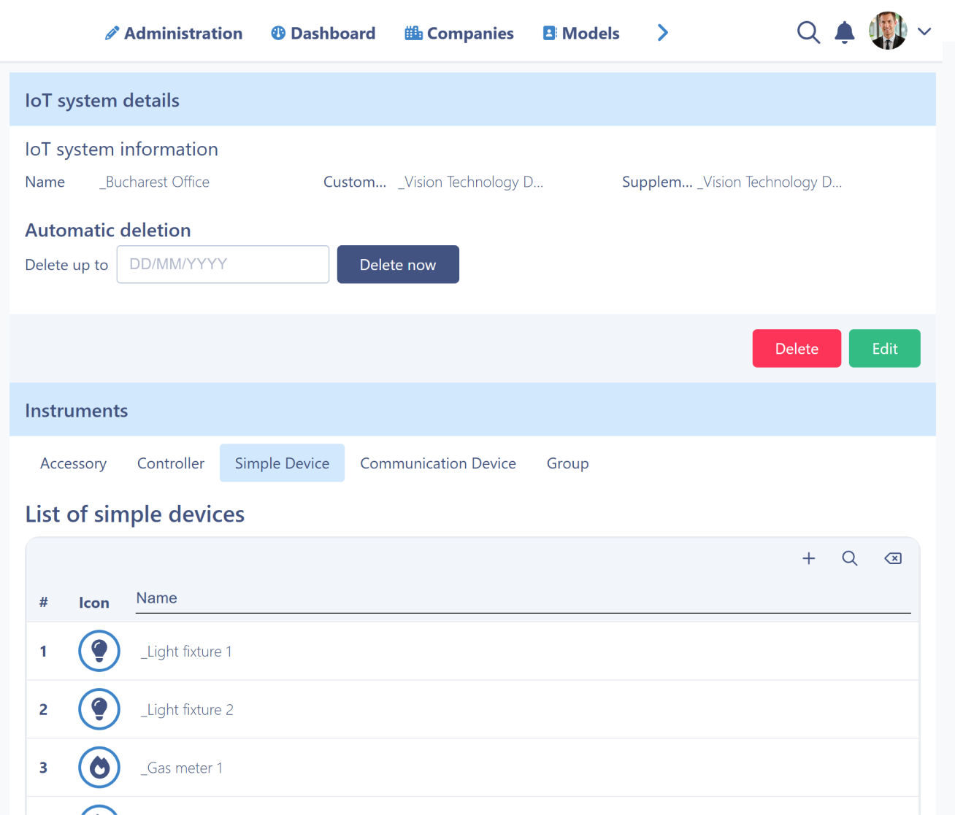Expand more navigation items with right chevron

tap(662, 33)
